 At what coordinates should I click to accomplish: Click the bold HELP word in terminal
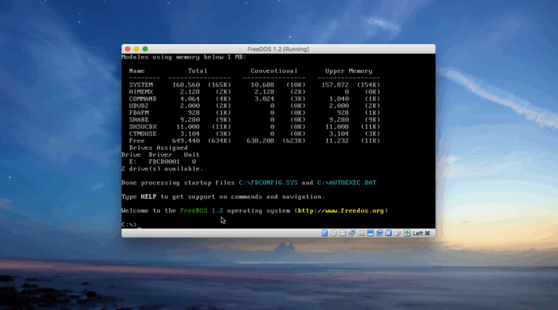coord(148,196)
